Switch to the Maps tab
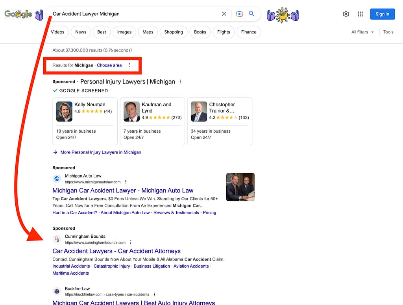Image resolution: width=403 pixels, height=305 pixels. pyautogui.click(x=148, y=32)
